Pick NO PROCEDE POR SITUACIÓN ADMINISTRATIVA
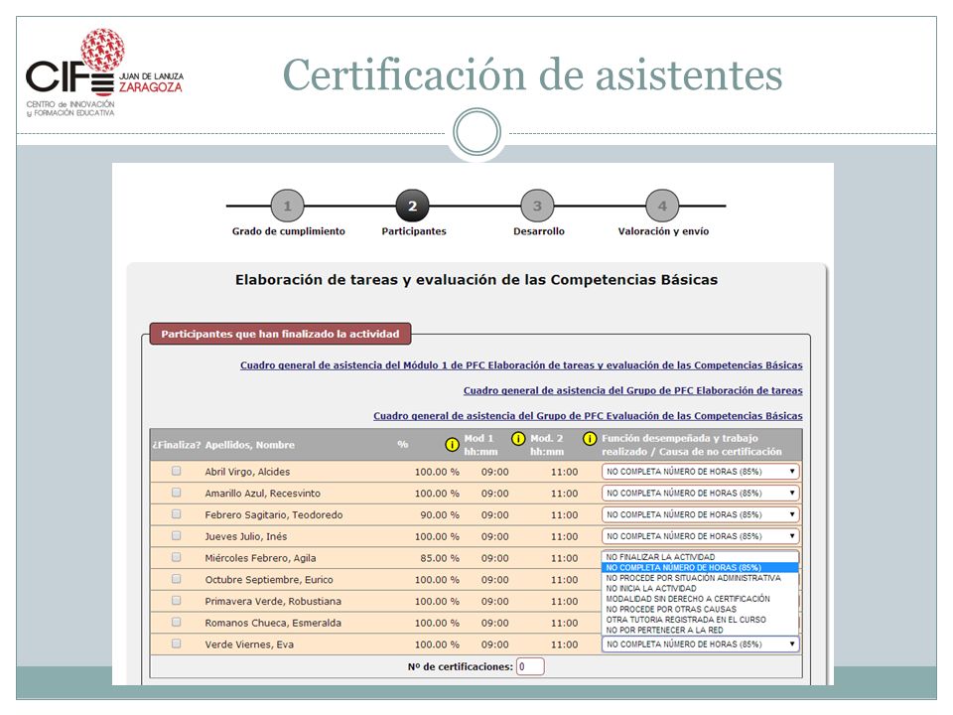This screenshot has height=715, width=953. coord(700,578)
